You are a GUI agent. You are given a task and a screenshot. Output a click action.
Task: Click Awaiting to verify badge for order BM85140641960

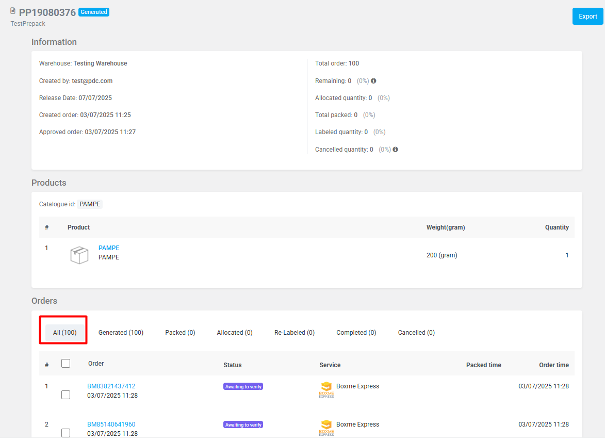[x=243, y=424]
